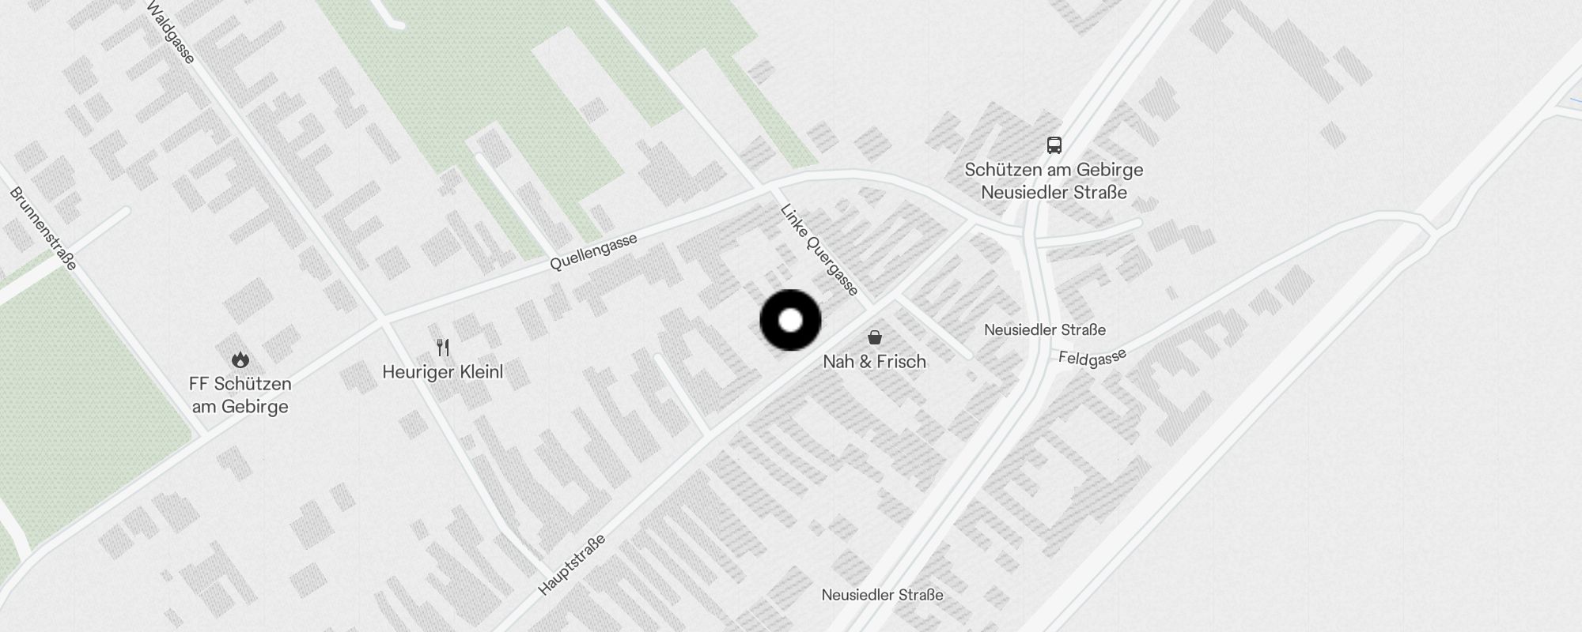Click the lower Neusiedler Straße label

[882, 595]
